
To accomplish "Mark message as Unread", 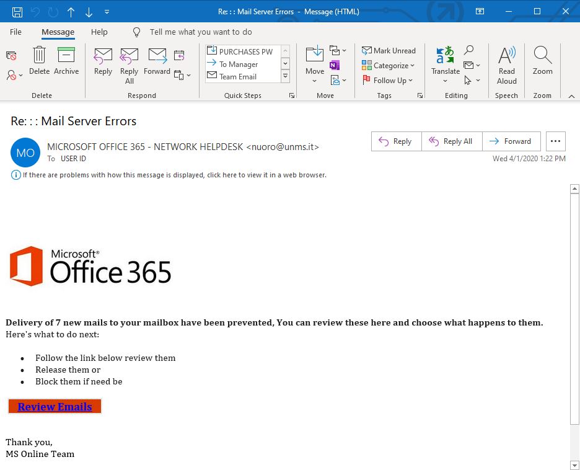I will point(389,51).
